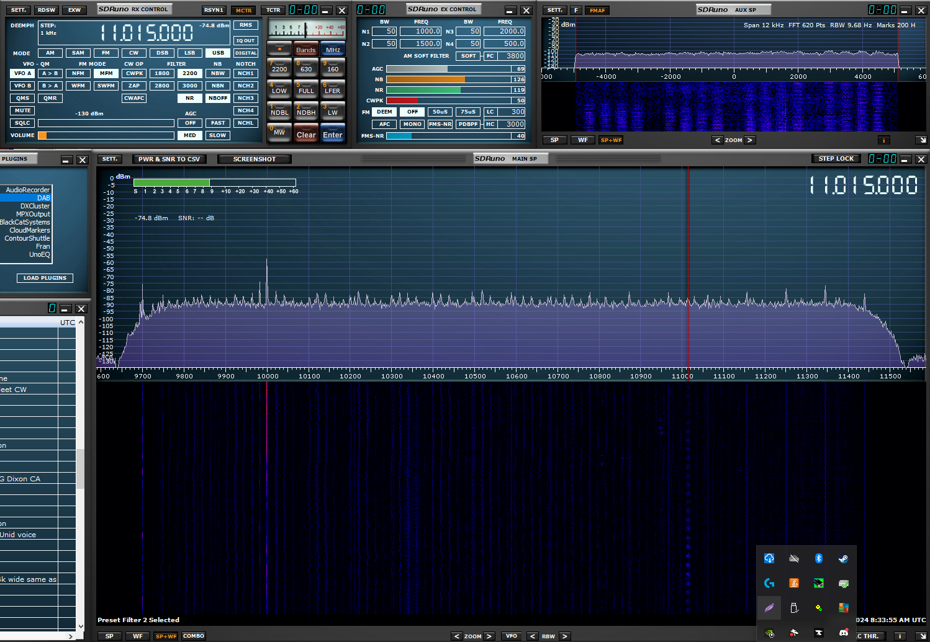930x642 pixels.
Task: Toggle AGC OFF button
Action: point(190,123)
